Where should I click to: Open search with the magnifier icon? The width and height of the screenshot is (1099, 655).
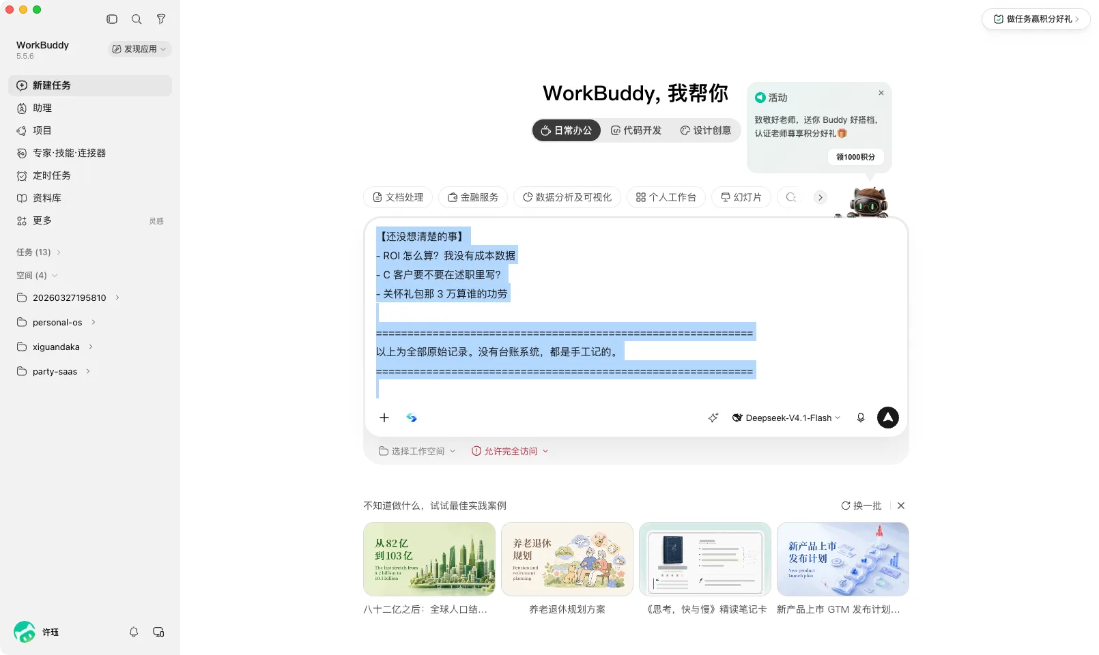tap(137, 19)
